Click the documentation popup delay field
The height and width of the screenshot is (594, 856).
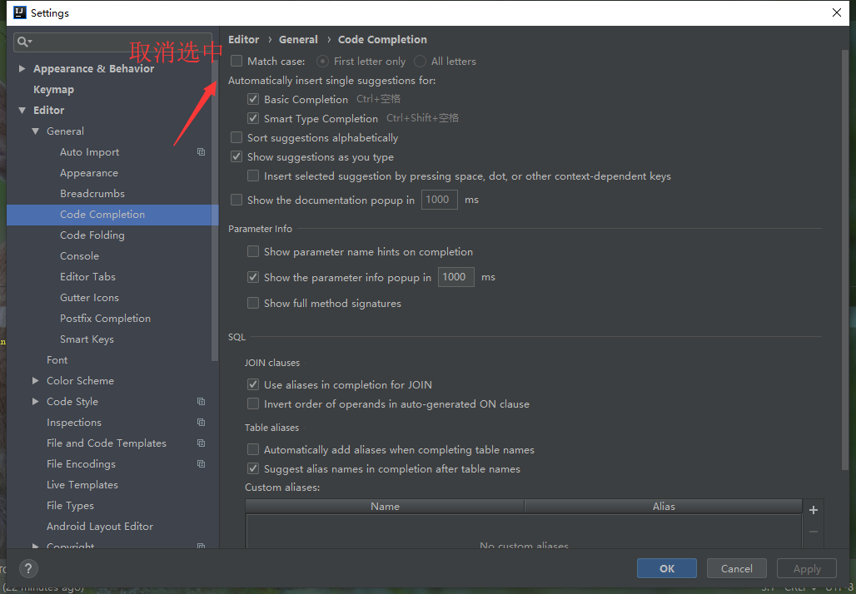tap(439, 200)
